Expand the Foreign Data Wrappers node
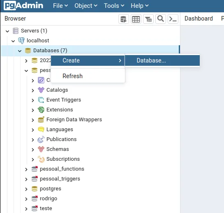Image resolution: width=224 pixels, height=213 pixels. point(33,120)
